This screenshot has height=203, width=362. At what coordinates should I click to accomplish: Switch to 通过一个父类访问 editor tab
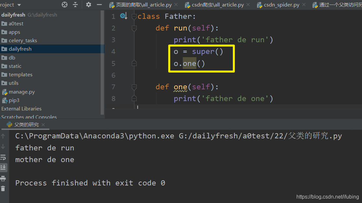point(337,5)
